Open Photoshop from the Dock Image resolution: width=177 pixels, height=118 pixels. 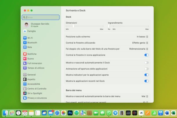[70, 113]
